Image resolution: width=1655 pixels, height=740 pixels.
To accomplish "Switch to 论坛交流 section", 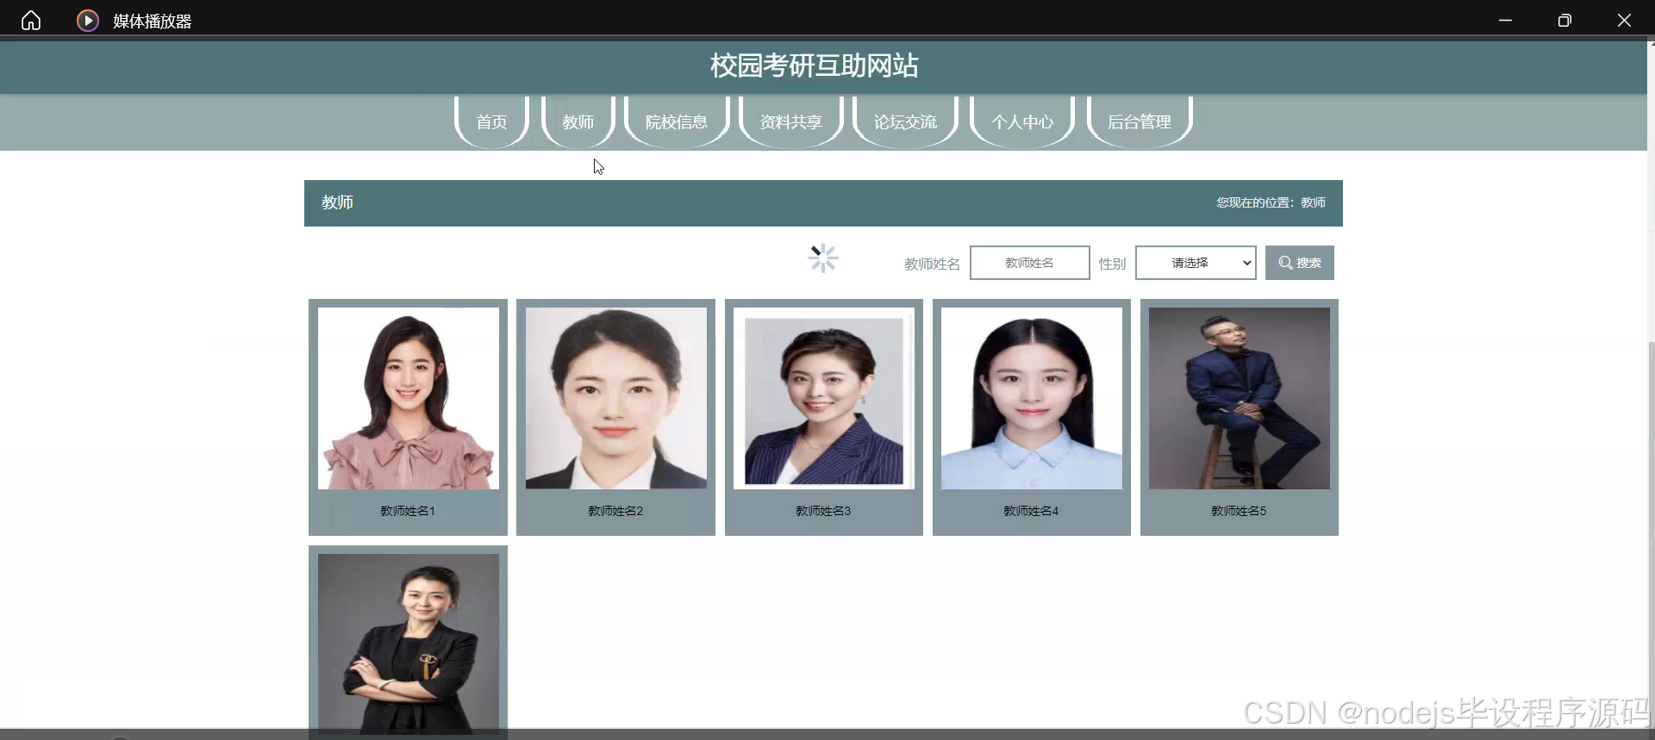I will tap(905, 121).
